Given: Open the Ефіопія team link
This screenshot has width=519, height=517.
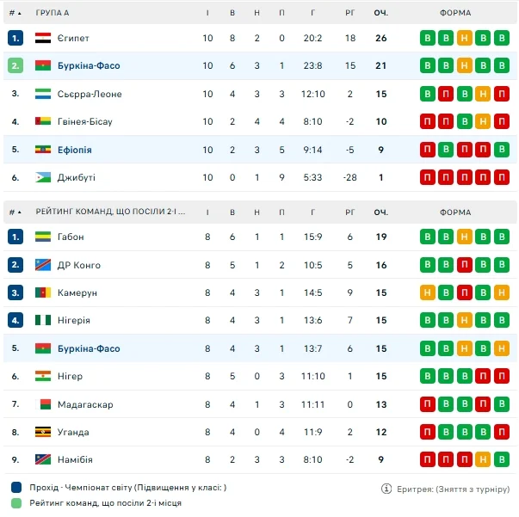Looking at the screenshot, I should pos(75,150).
